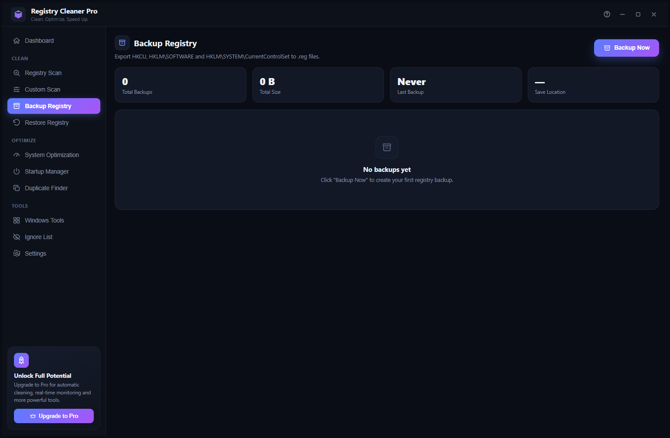670x438 pixels.
Task: Open Startup Manager
Action: [54, 171]
